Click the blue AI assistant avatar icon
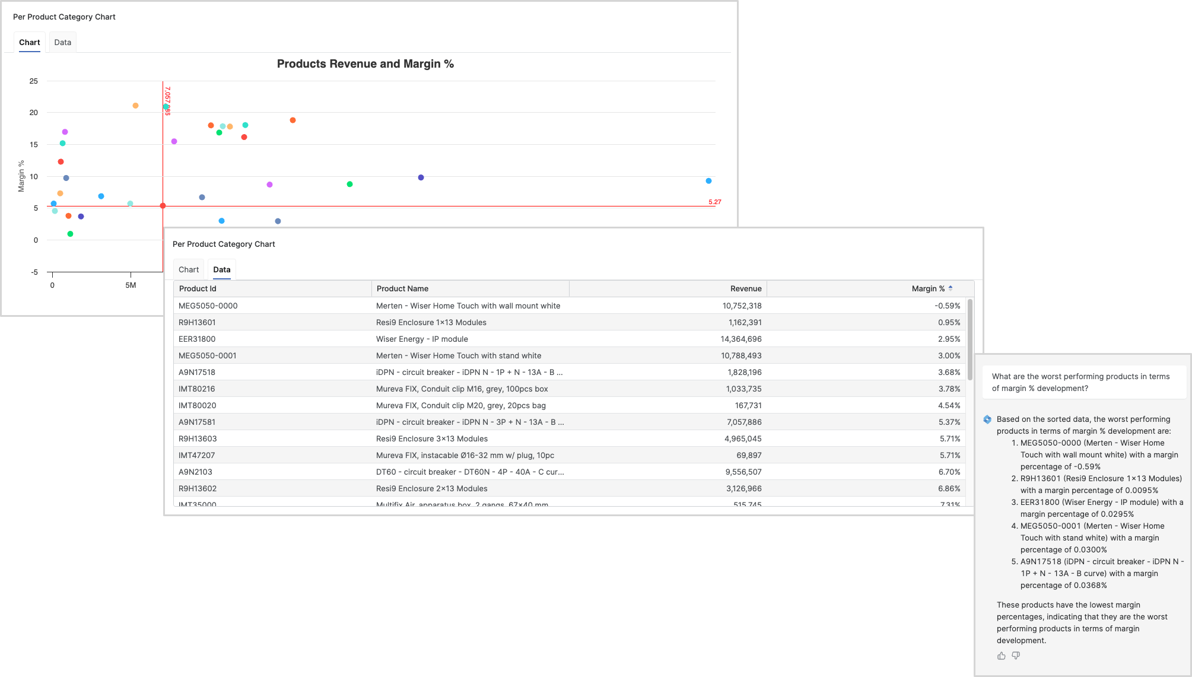Viewport: 1192px width, 677px height. tap(987, 419)
